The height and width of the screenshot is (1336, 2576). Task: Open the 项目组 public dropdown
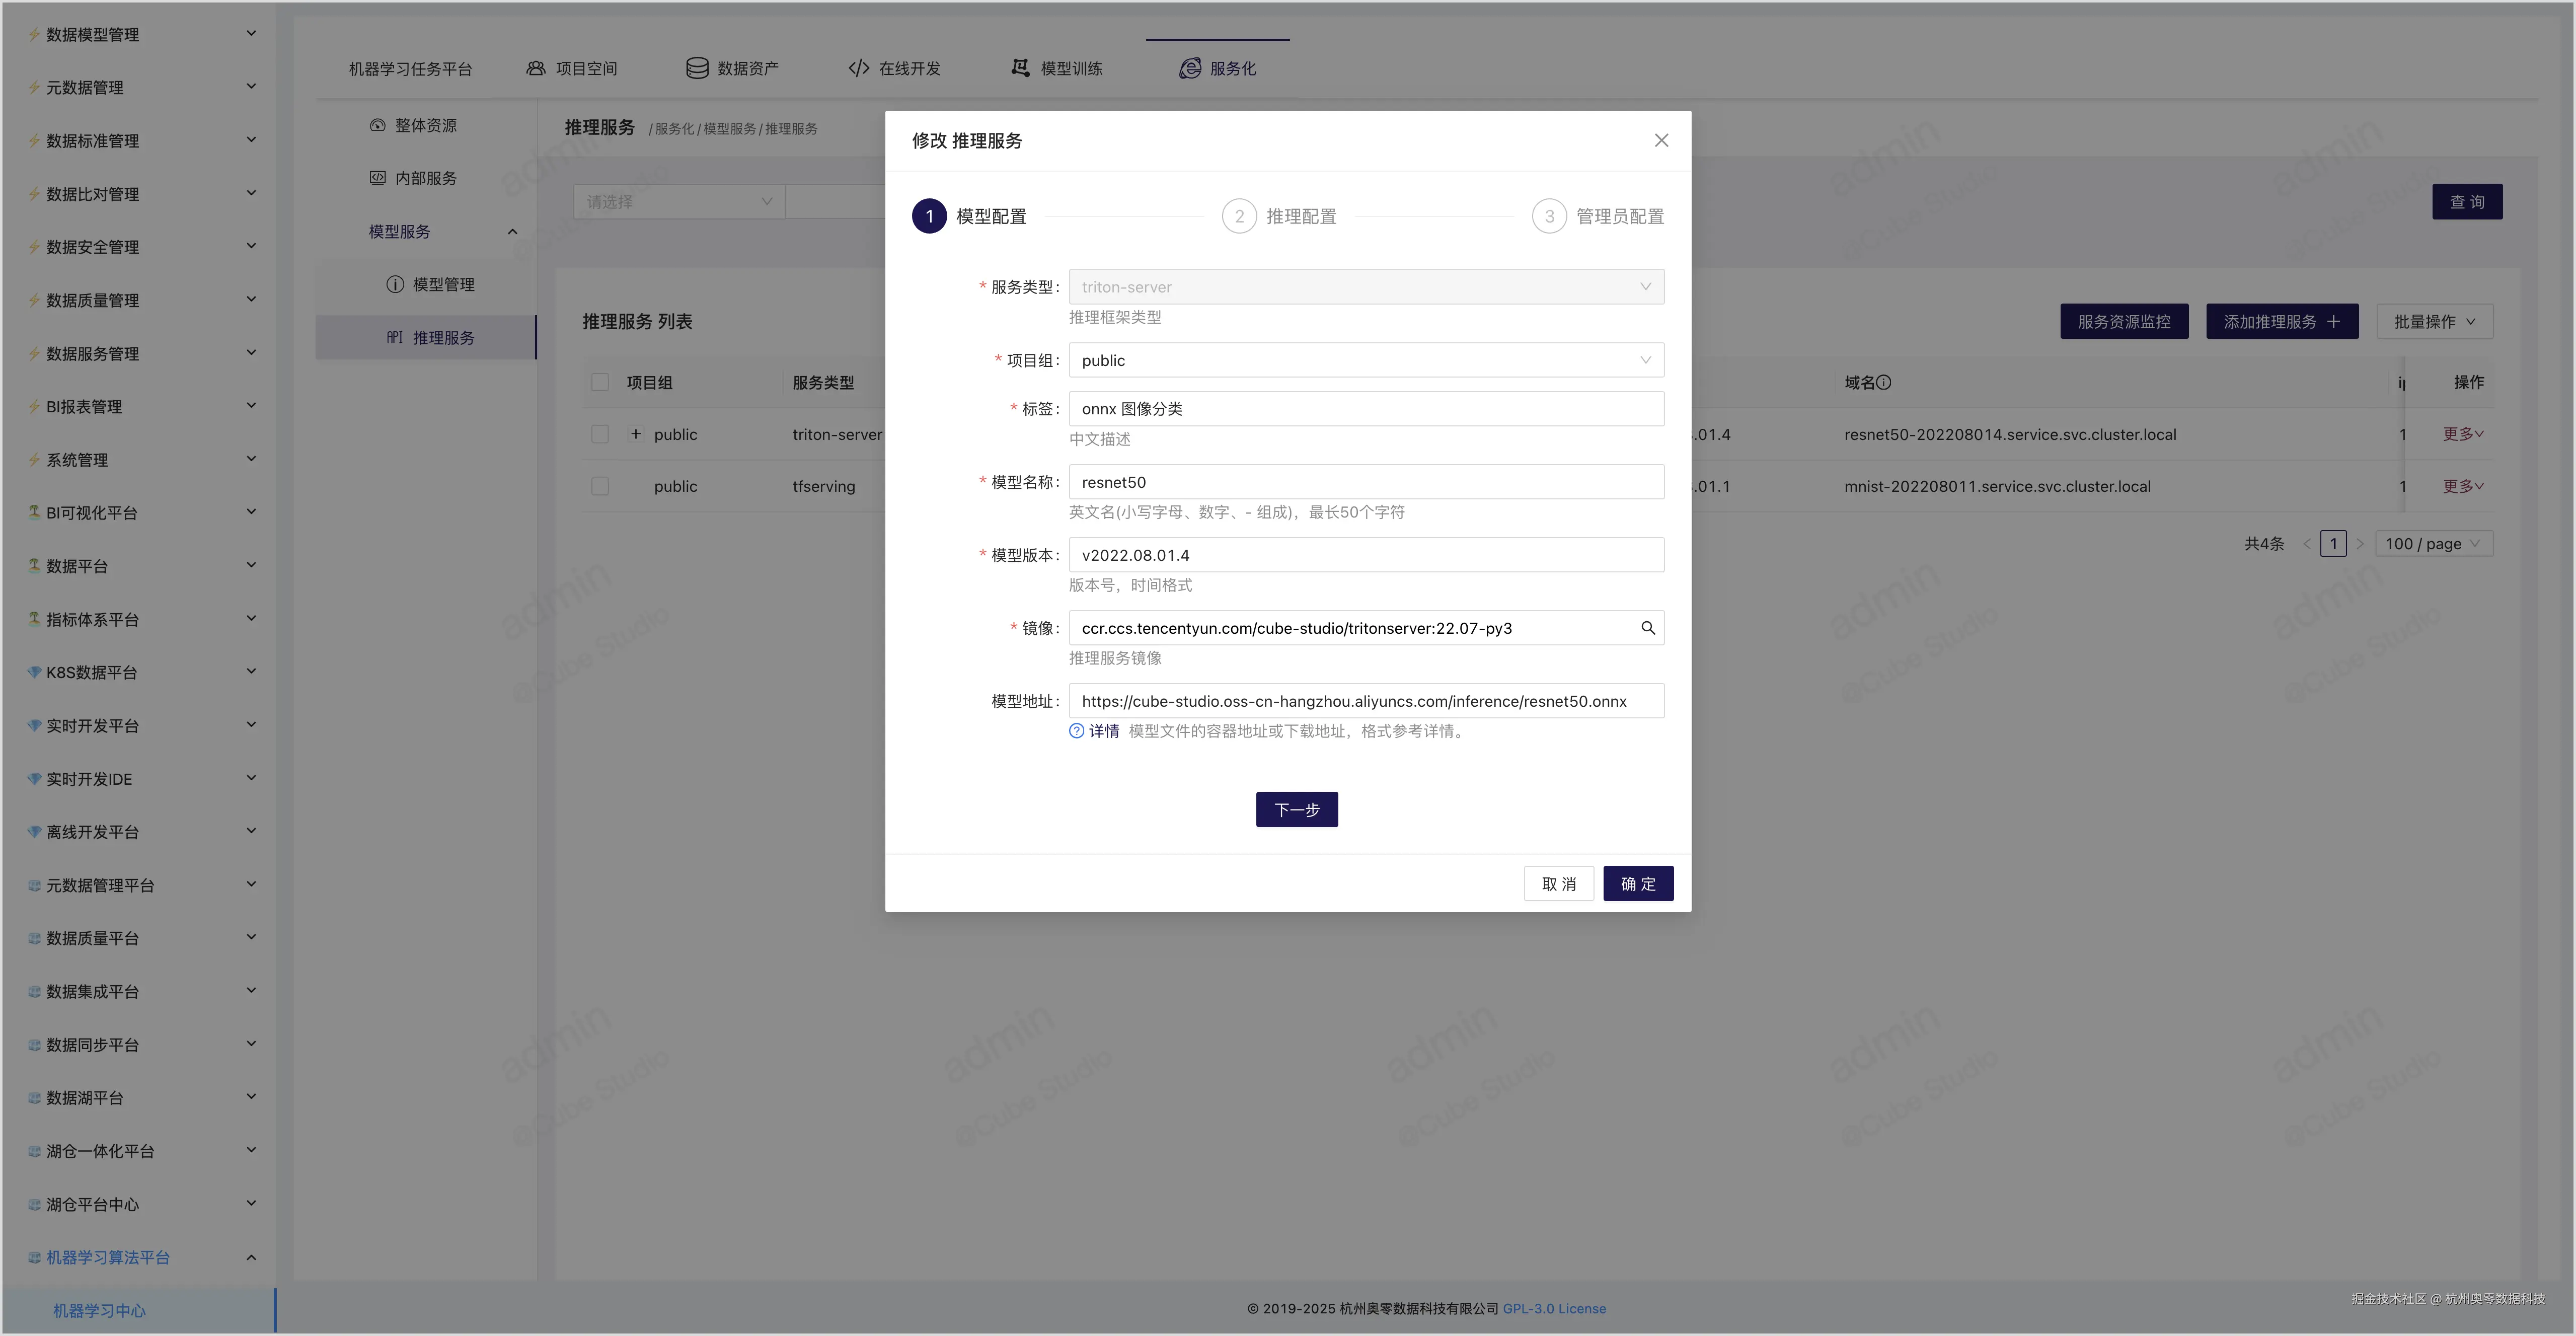click(x=1365, y=360)
